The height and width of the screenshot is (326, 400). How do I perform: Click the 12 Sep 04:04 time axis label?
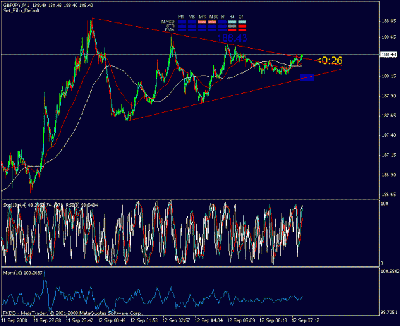(x=209, y=320)
